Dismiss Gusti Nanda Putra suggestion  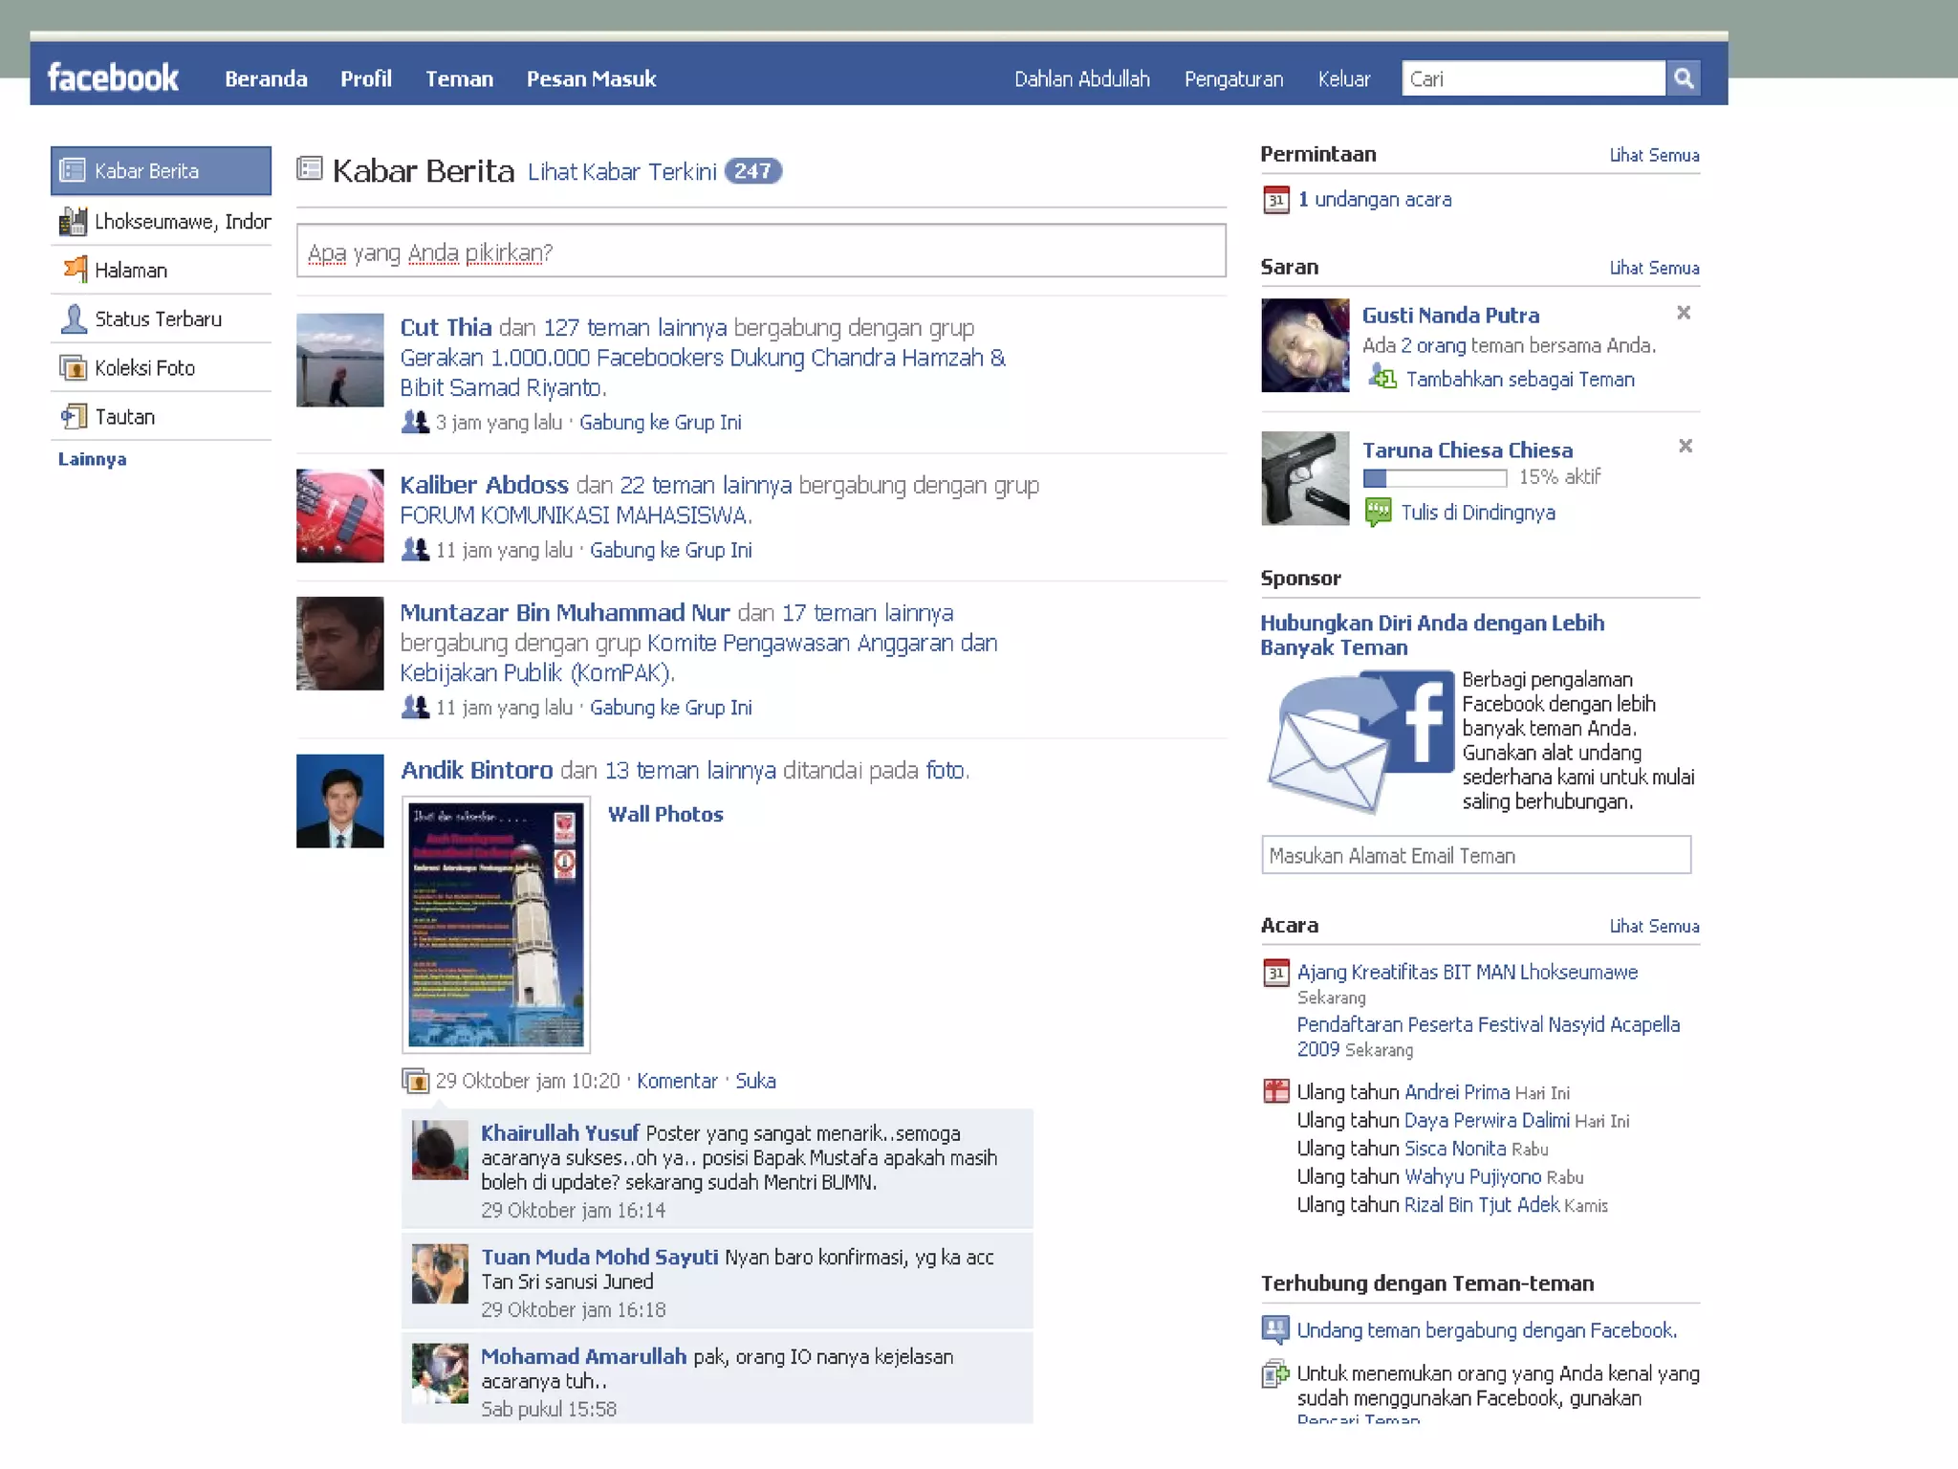click(x=1684, y=313)
